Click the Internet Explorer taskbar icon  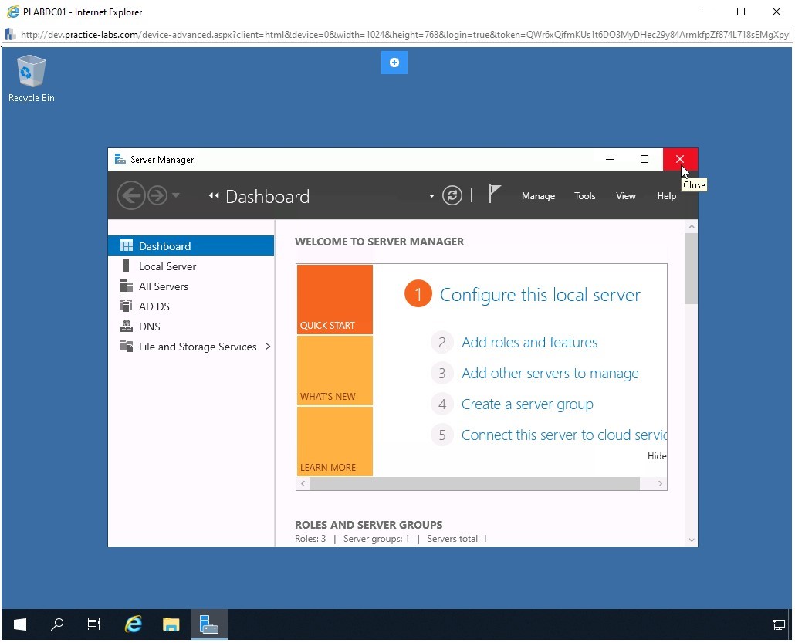point(134,624)
